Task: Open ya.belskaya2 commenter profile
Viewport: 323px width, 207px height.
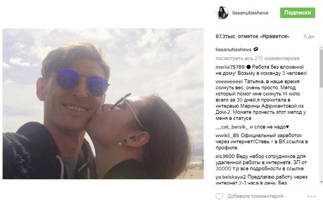Action: (231, 177)
